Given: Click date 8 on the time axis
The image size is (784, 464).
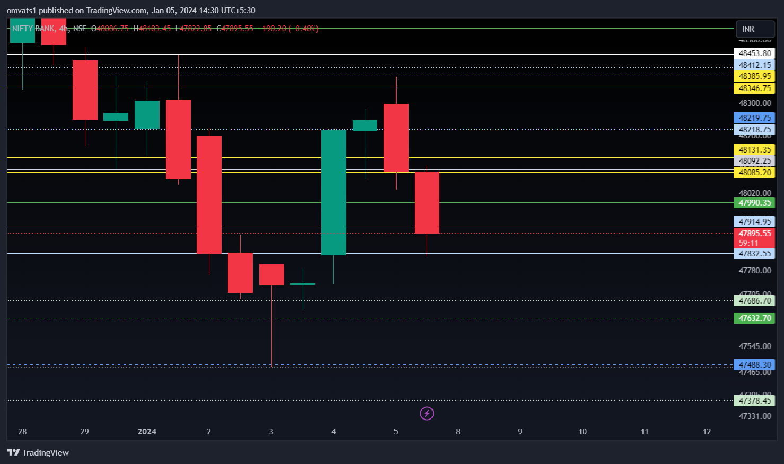Looking at the screenshot, I should click(x=458, y=432).
